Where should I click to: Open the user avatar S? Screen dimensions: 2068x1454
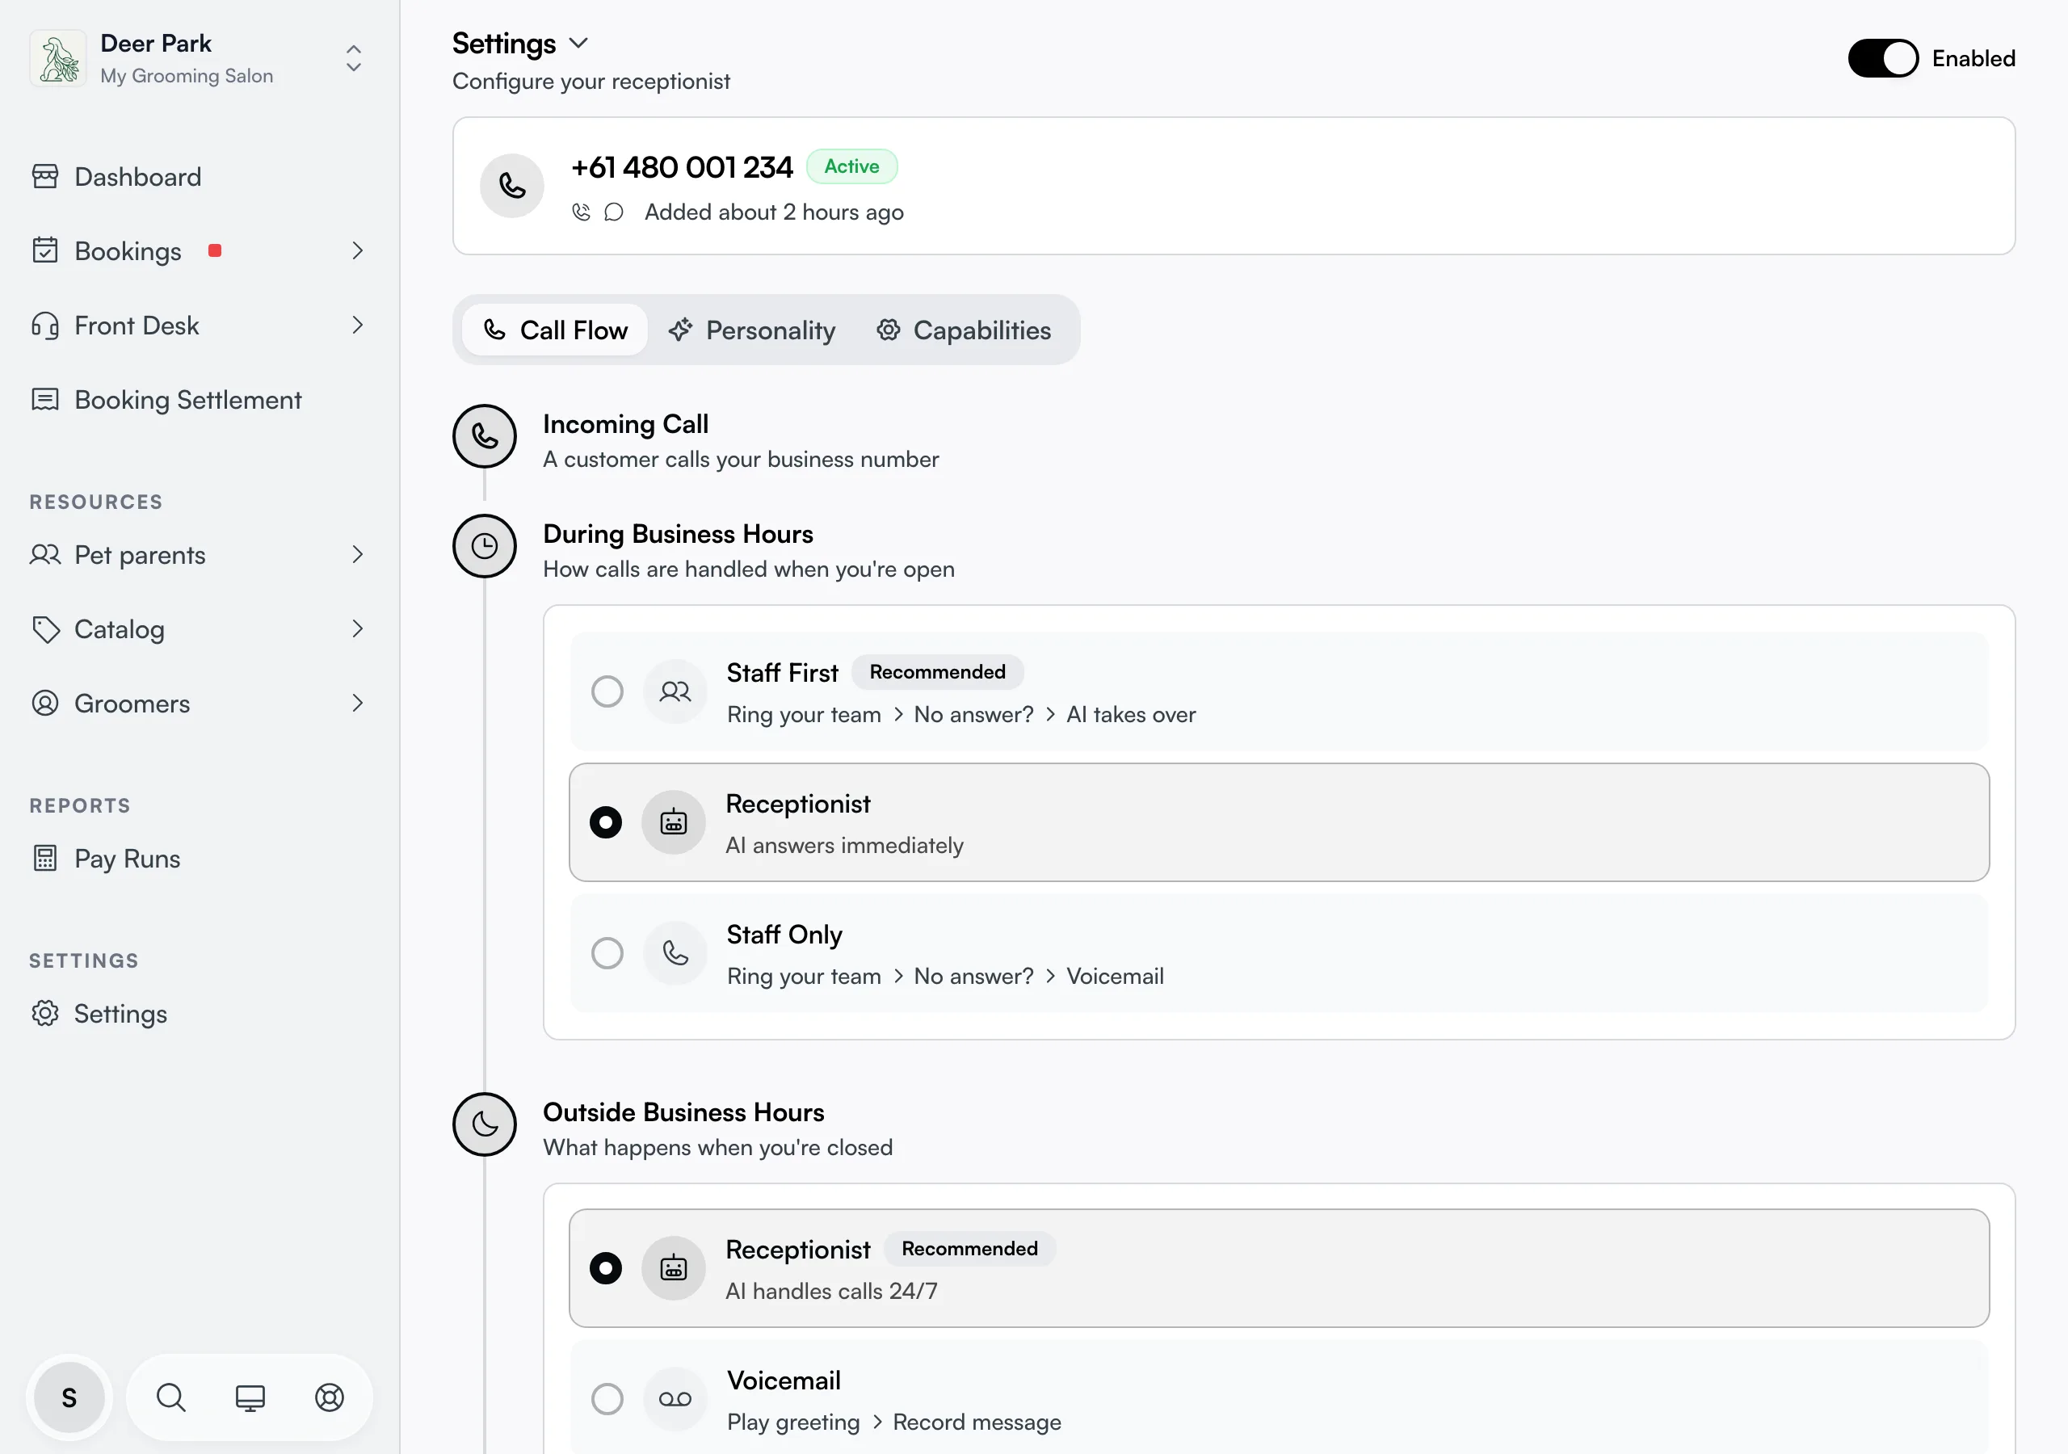coord(69,1397)
